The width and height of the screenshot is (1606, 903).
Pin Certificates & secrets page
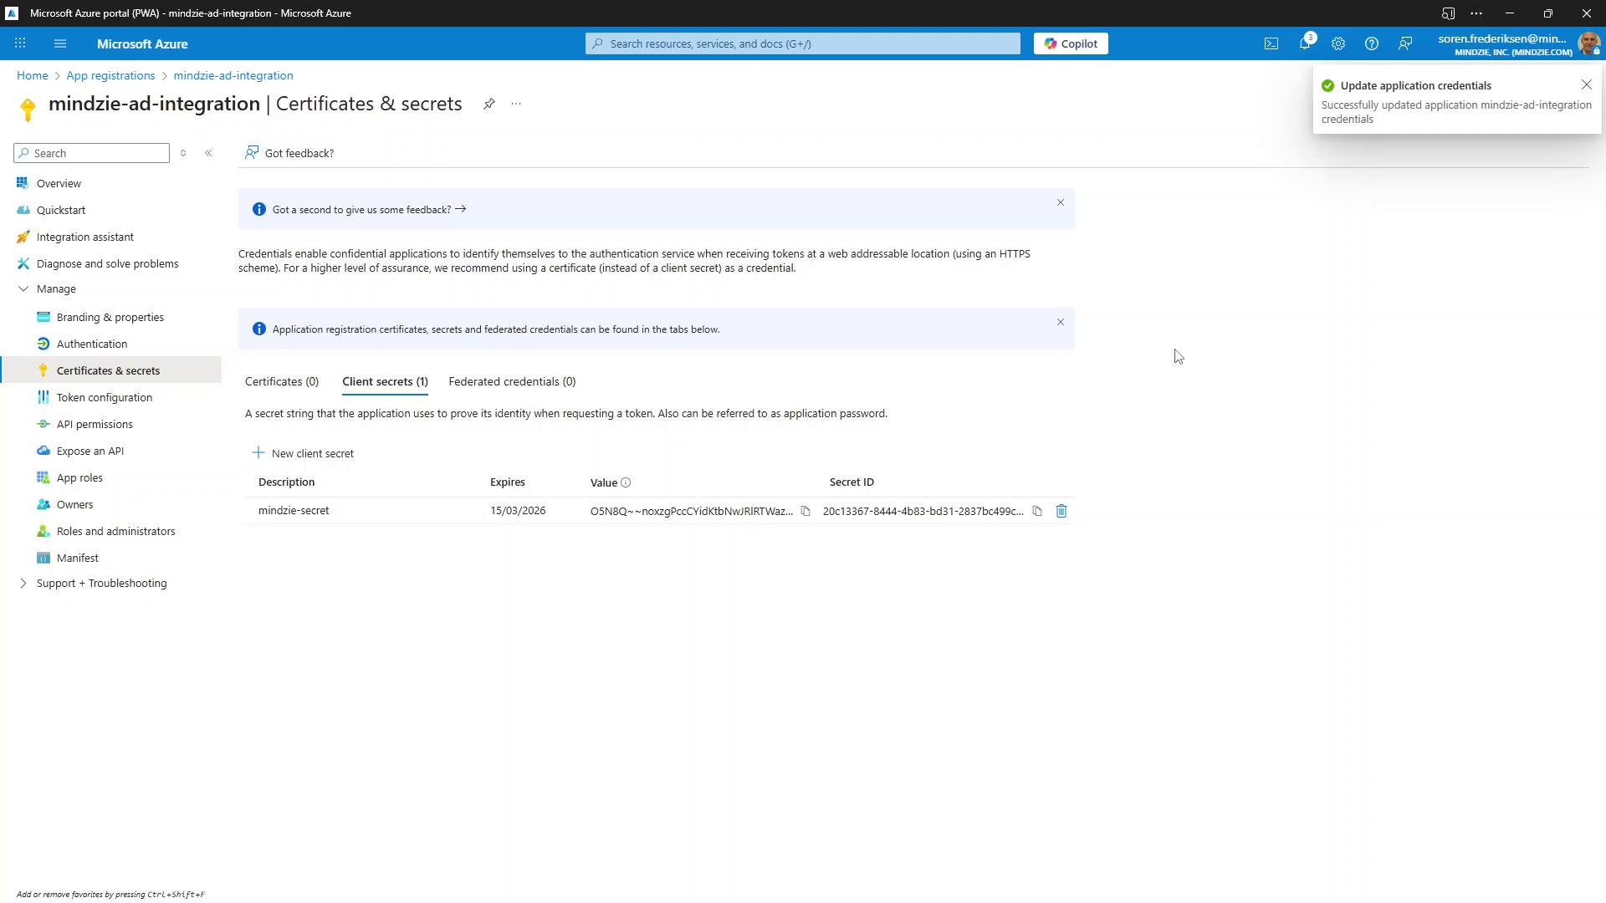[x=489, y=104]
